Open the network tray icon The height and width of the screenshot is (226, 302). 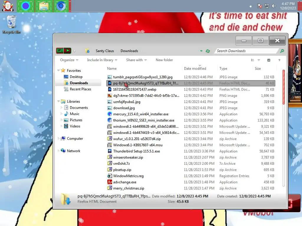tap(267, 6)
